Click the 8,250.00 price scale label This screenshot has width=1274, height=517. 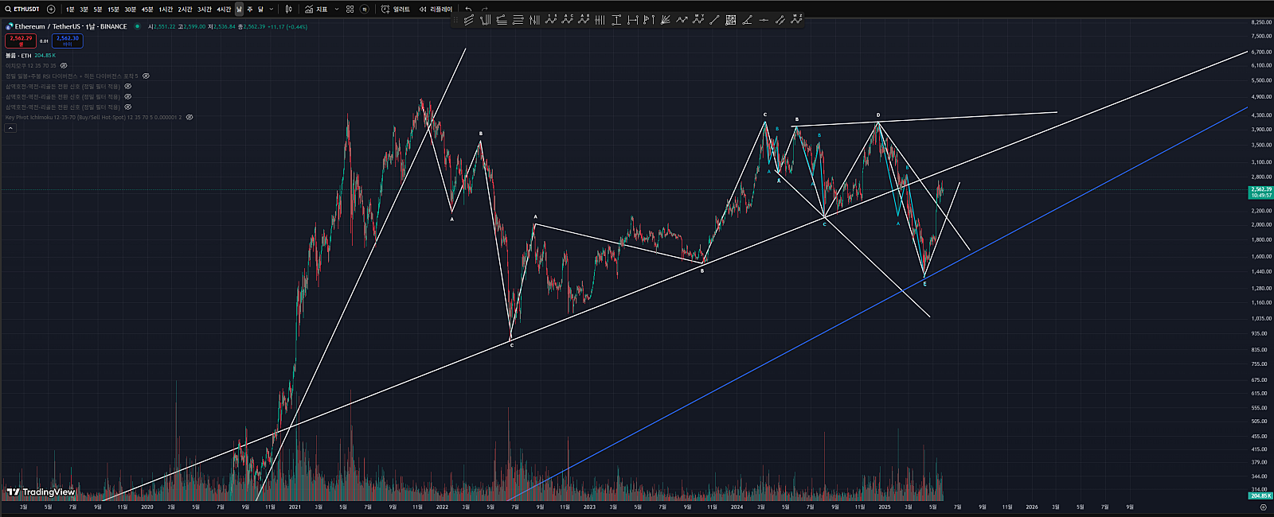click(x=1261, y=22)
